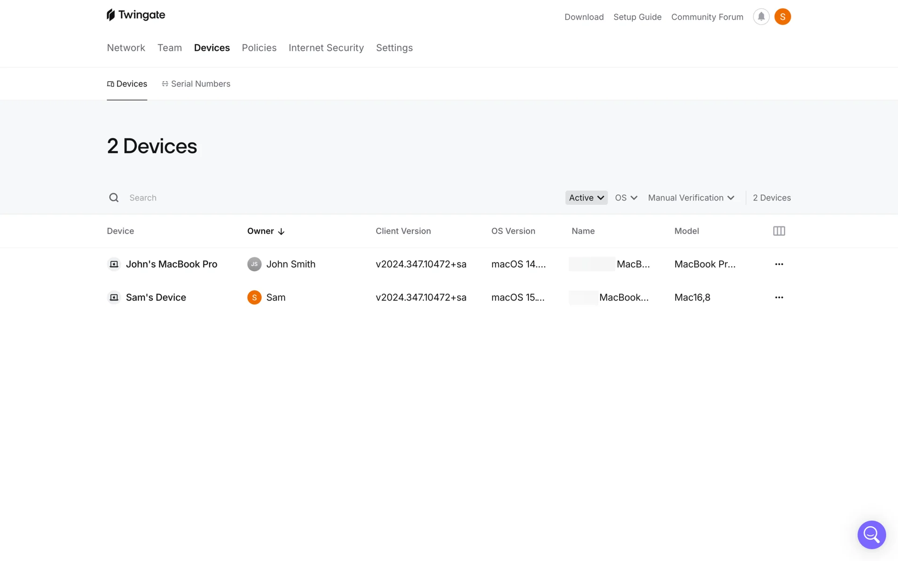898x561 pixels.
Task: Open the Internet Security section
Action: [x=326, y=48]
